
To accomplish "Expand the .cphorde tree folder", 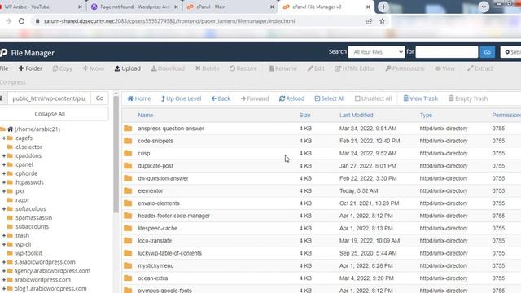I will click(4, 173).
